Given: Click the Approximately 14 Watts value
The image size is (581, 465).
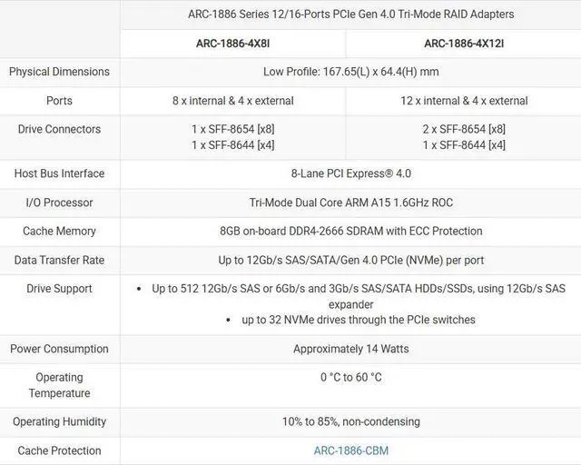Looking at the screenshot, I should (x=350, y=349).
